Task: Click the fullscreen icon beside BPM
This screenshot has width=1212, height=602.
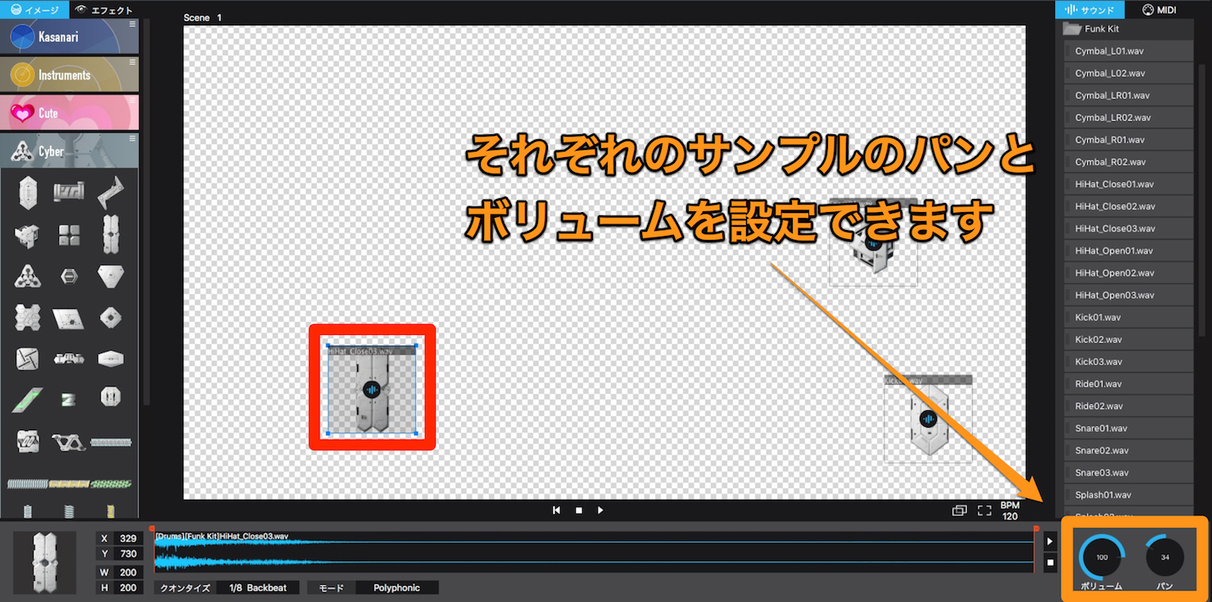Action: (984, 510)
